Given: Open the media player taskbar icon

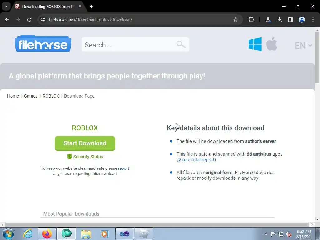Looking at the screenshot, I should coord(105,234).
